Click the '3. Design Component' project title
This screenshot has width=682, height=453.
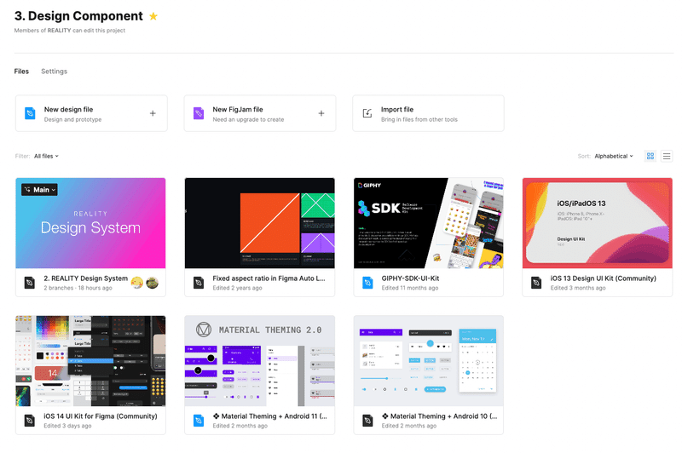click(x=78, y=16)
